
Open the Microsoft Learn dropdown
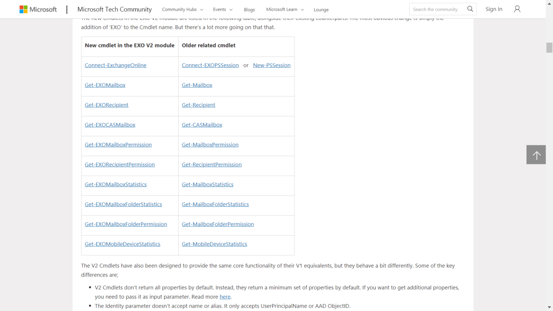point(285,9)
